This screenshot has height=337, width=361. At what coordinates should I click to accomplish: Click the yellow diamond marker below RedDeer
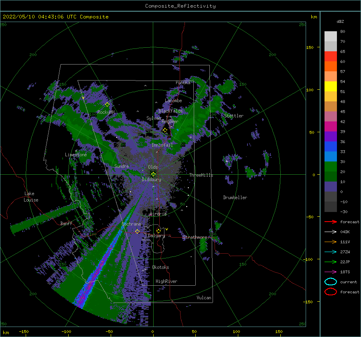tap(165, 130)
